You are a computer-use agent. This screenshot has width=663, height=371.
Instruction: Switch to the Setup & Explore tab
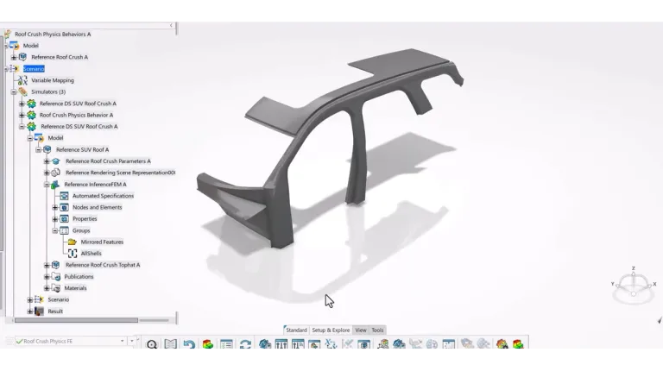click(x=331, y=330)
